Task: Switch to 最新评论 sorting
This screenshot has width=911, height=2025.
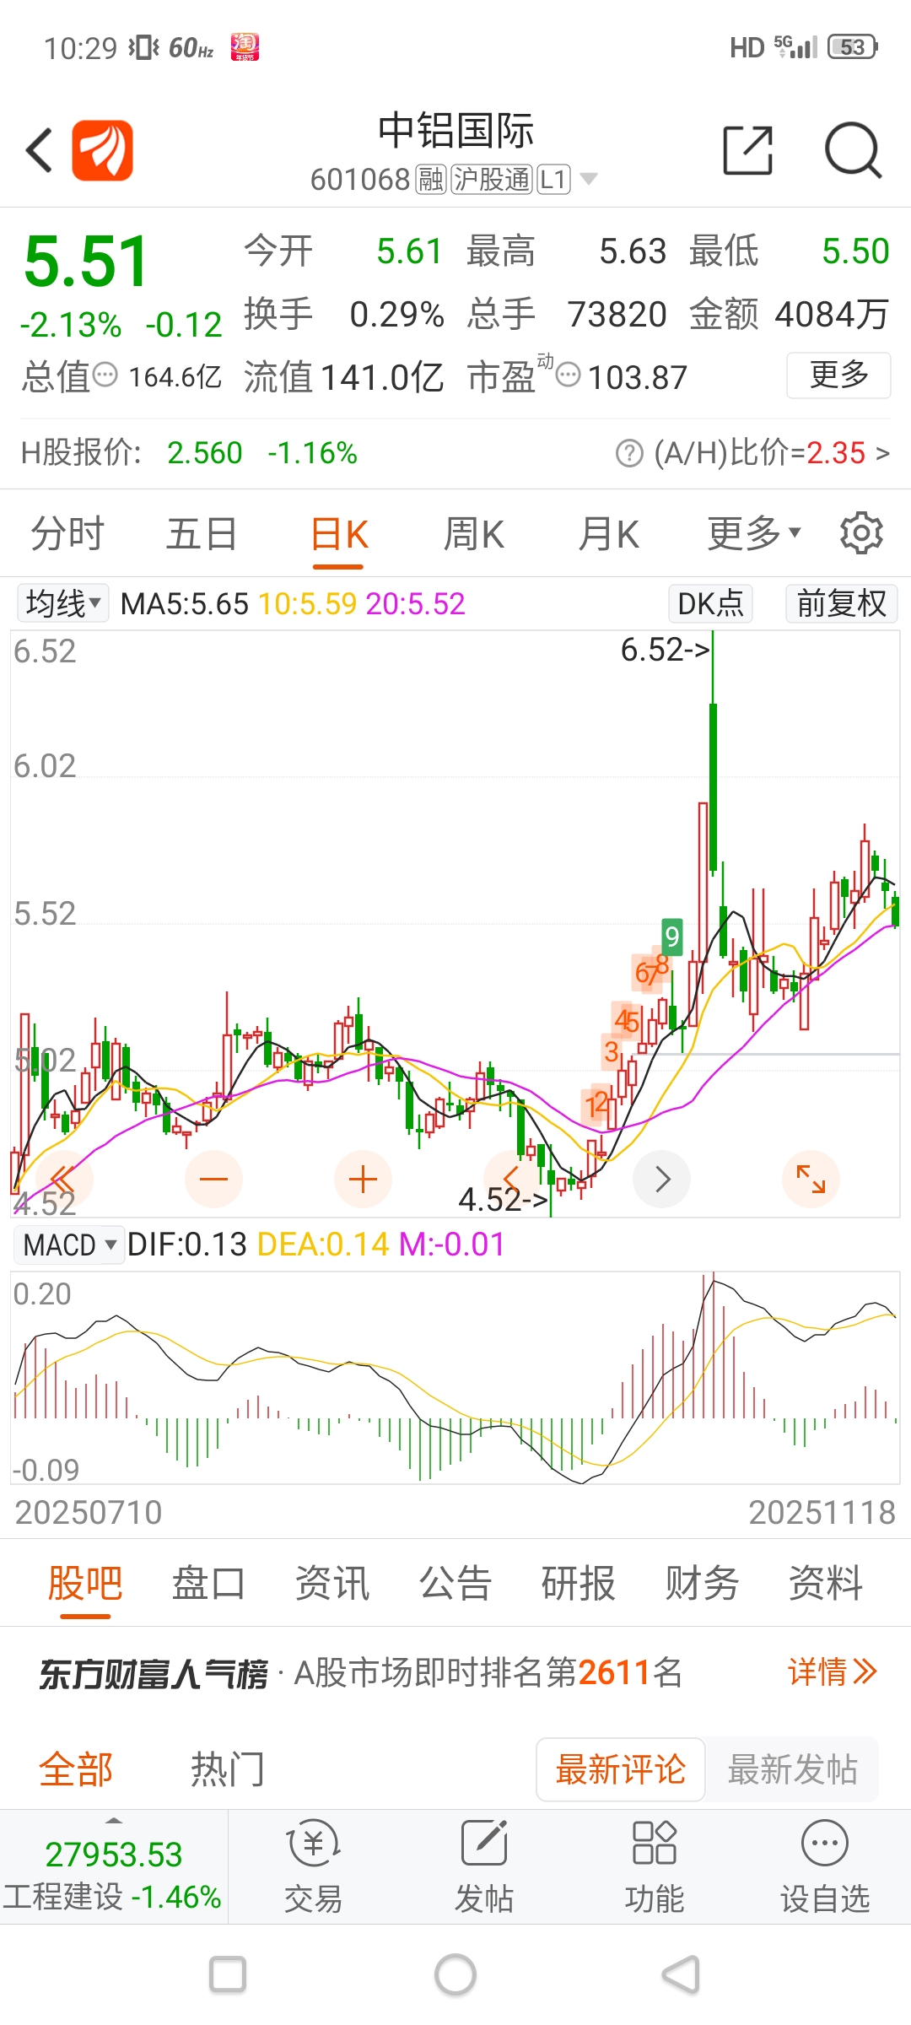Action: coord(621,1769)
